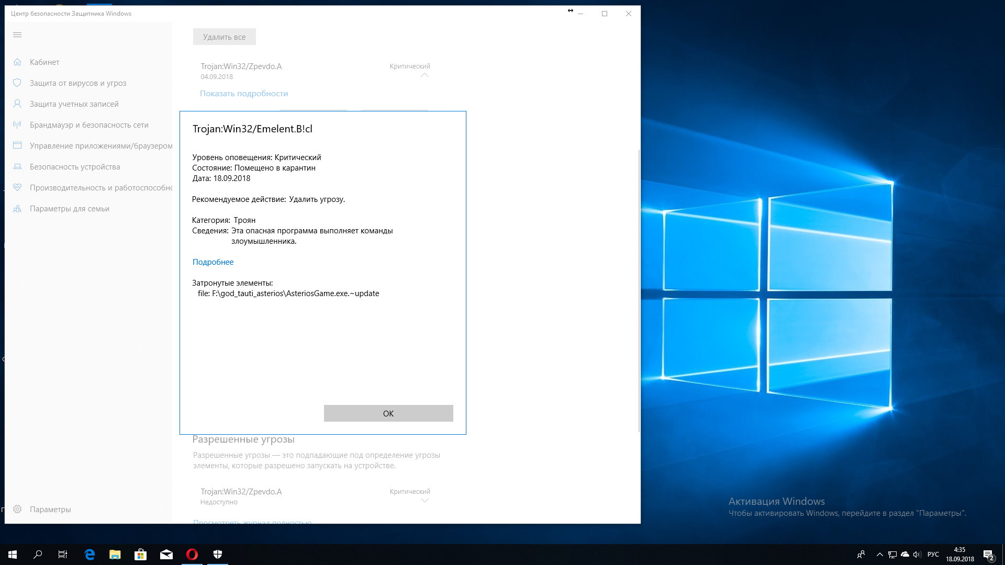Click OK in the threat details dialog
Screen dimensions: 1005x565
(388, 413)
